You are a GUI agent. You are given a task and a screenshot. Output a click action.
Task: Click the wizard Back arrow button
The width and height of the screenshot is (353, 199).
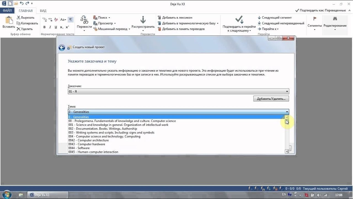coord(62,48)
